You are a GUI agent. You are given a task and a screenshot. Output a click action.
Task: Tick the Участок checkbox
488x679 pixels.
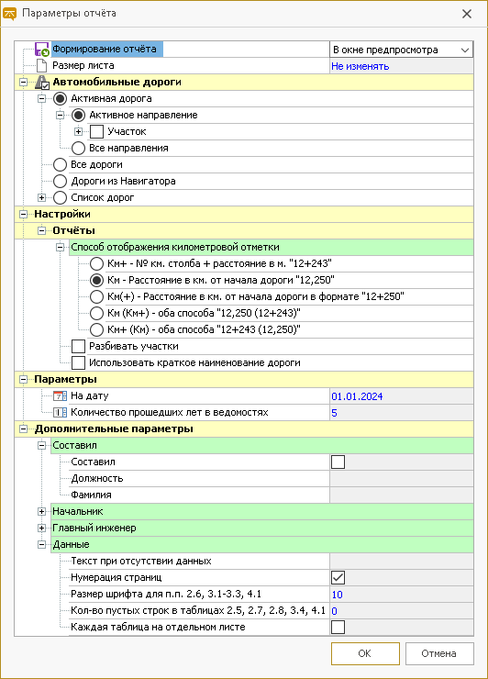click(96, 131)
